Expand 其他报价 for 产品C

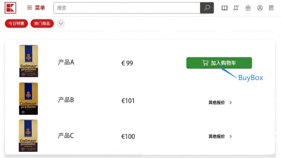[220, 136]
